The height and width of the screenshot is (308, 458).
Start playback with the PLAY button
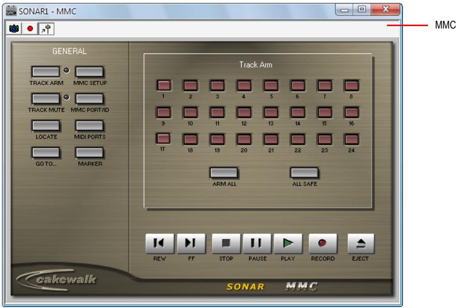pyautogui.click(x=288, y=243)
